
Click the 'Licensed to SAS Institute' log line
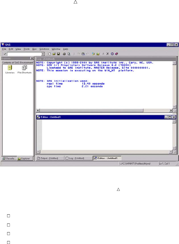[98, 68]
